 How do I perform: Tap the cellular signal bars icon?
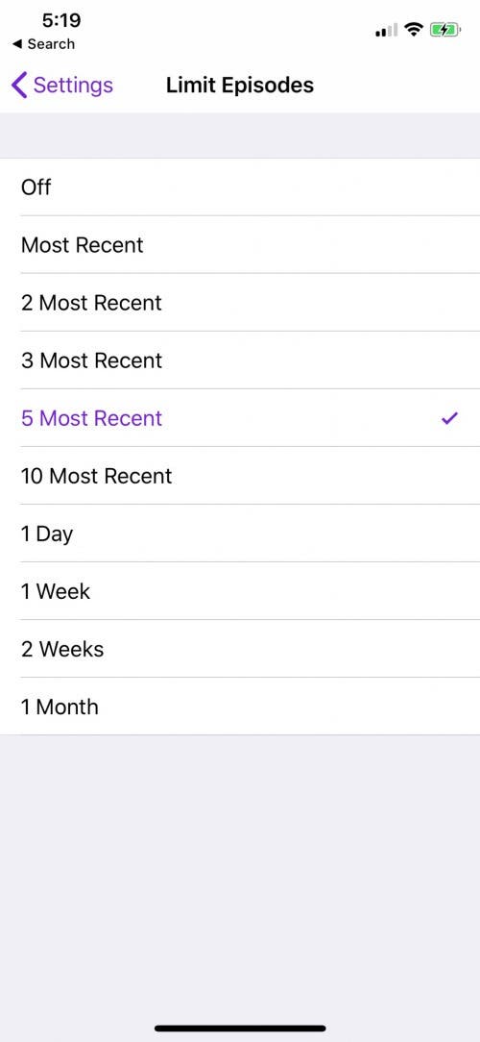[x=387, y=31]
